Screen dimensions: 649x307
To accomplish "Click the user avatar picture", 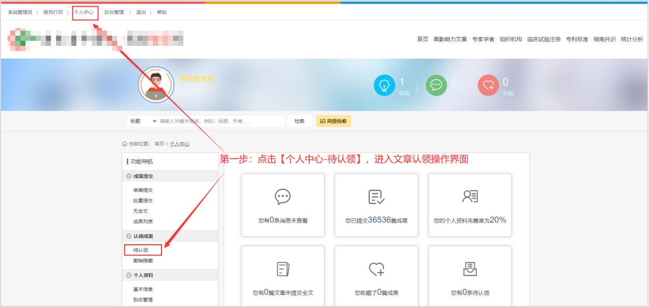I will click(156, 85).
